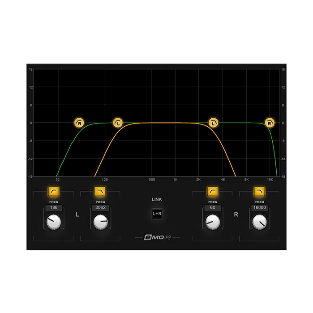Click the R high-pass frequency knob
Viewport: 313px width, 313px height.
click(213, 222)
